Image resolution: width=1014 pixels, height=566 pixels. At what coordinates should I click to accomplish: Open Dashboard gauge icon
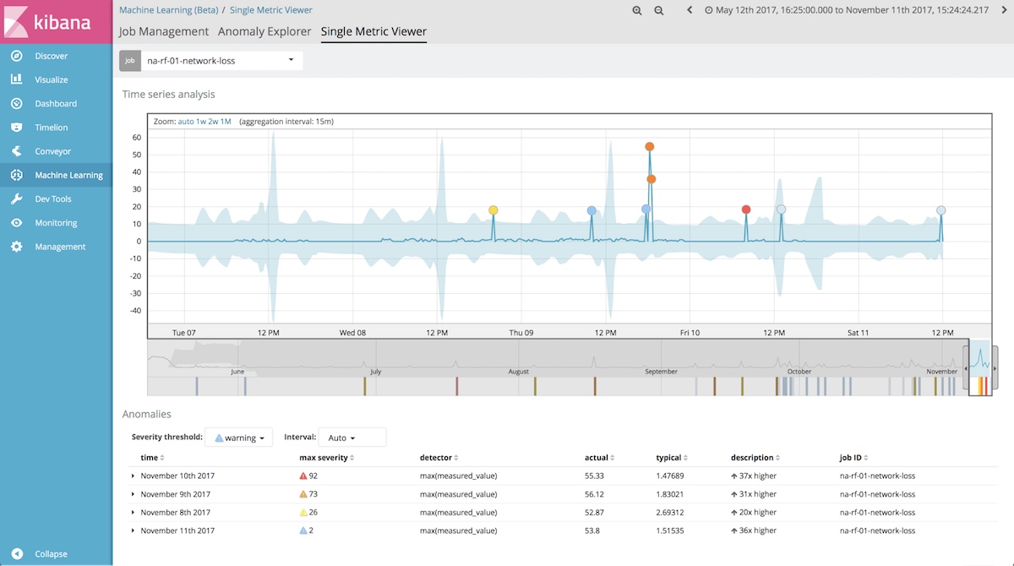[16, 104]
